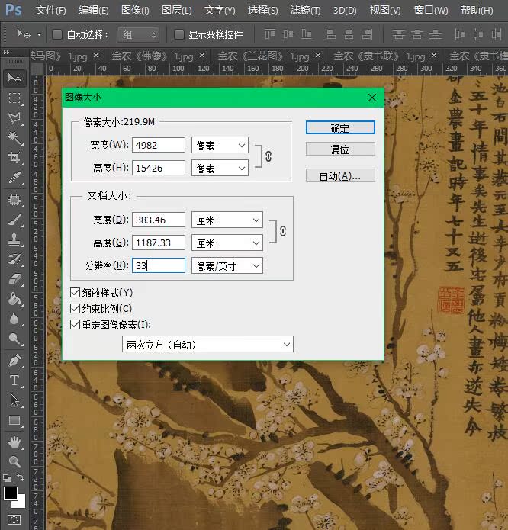This screenshot has width=508, height=530.
Task: Reset default foreground and background colors
Action: tap(6, 477)
